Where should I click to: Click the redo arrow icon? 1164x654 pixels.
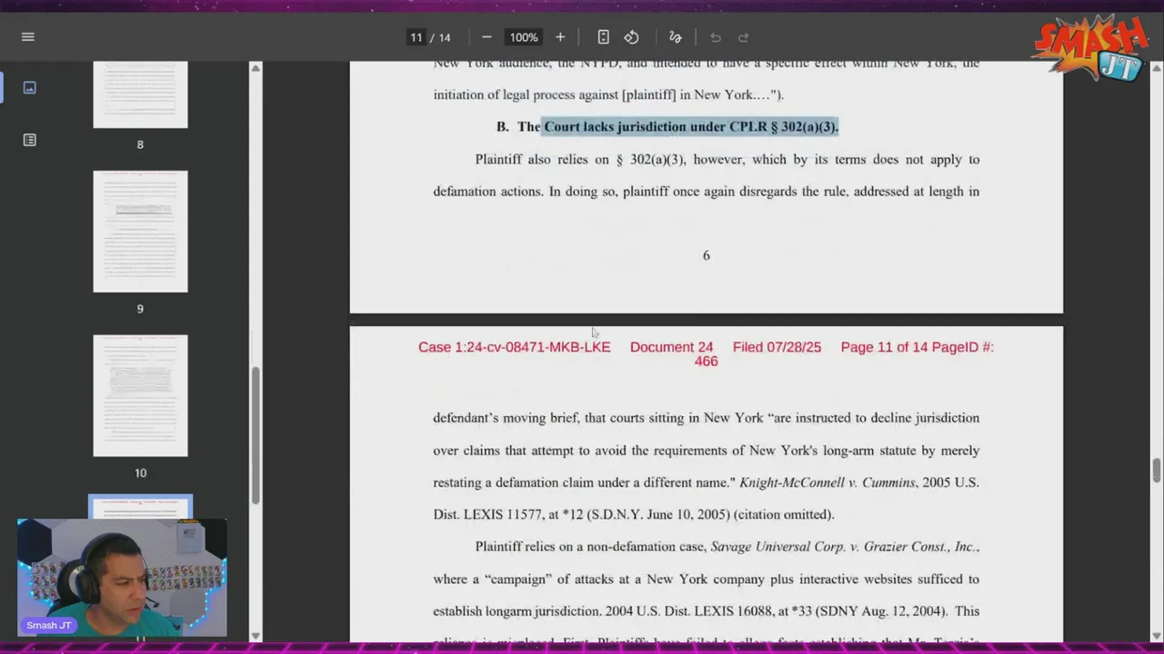pyautogui.click(x=743, y=37)
